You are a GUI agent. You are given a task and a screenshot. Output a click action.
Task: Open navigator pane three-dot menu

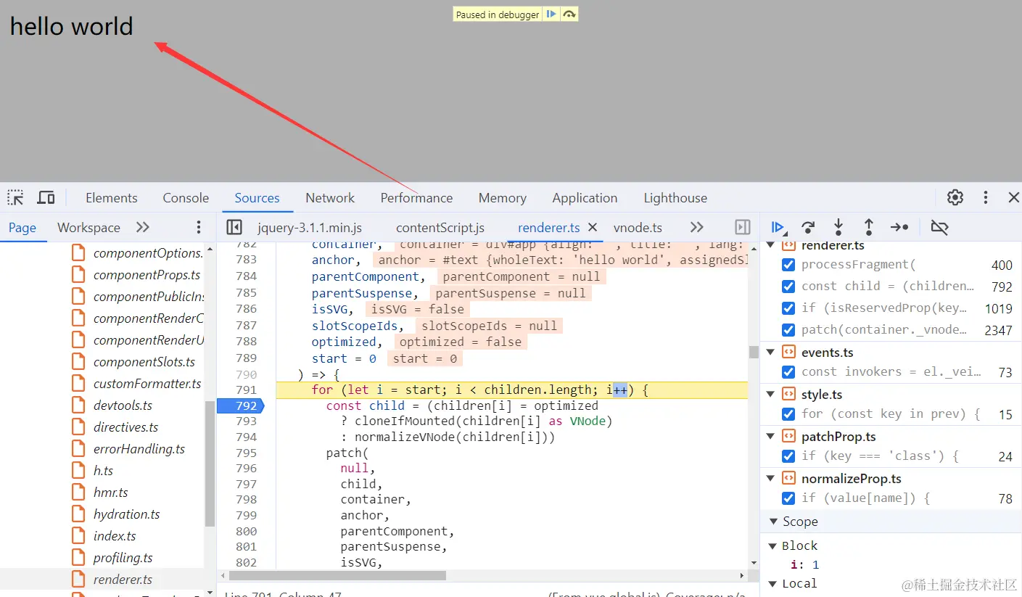coord(199,227)
